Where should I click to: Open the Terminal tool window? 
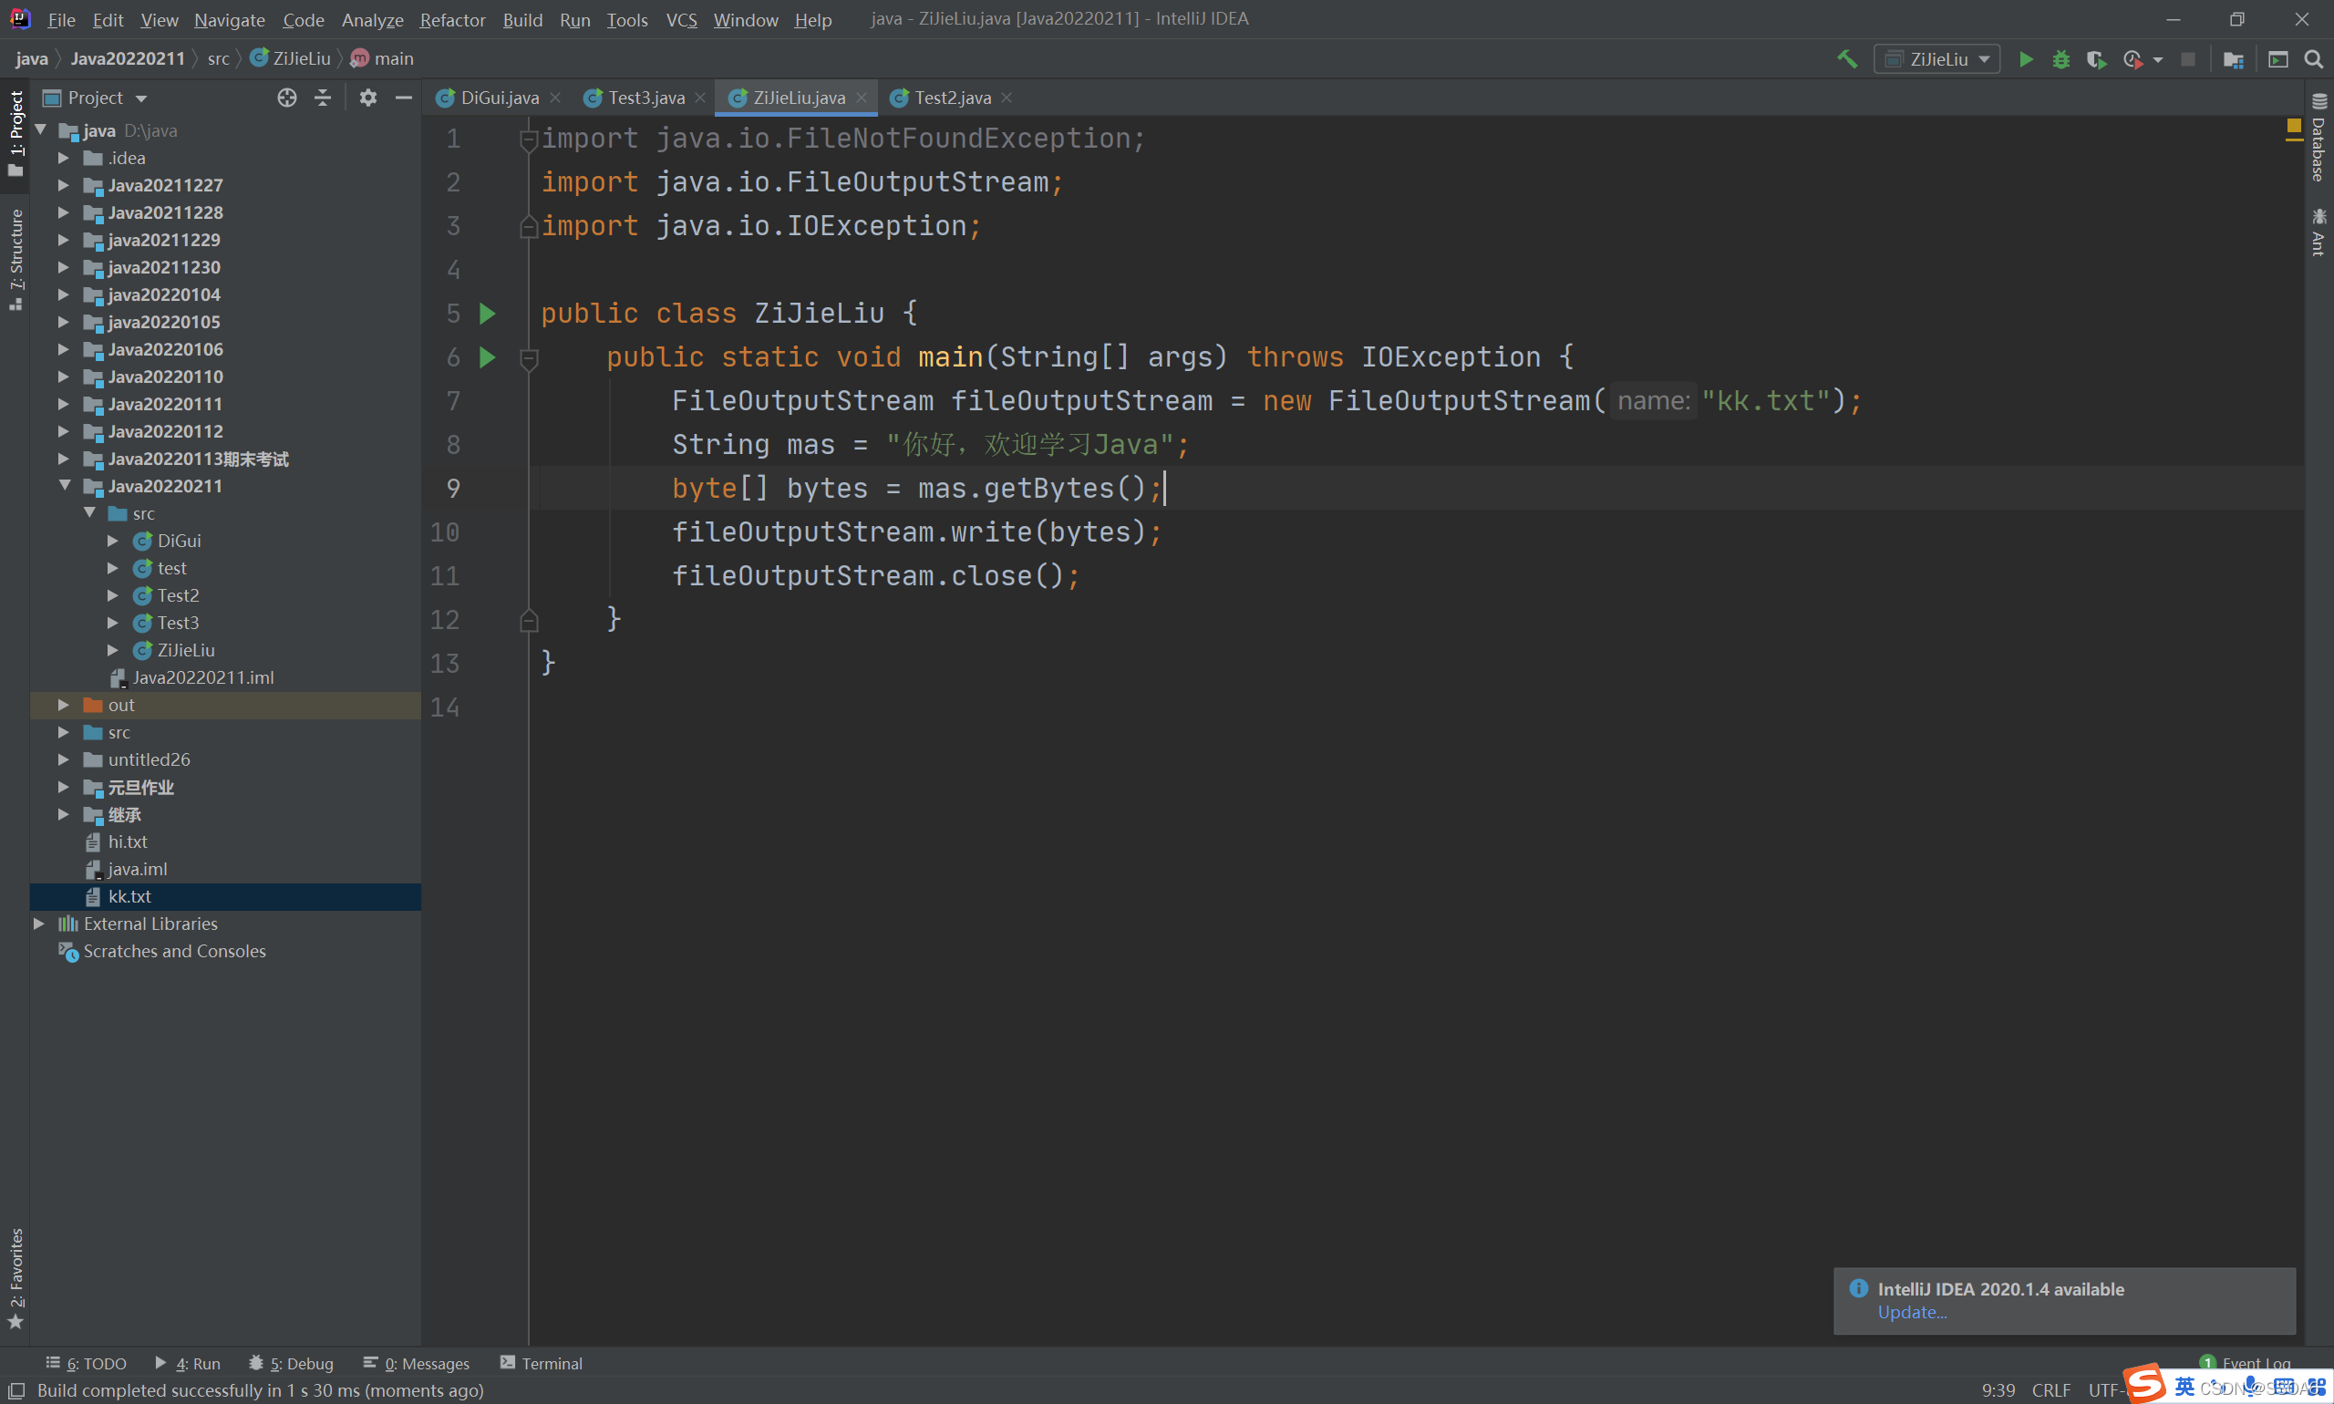[x=542, y=1363]
